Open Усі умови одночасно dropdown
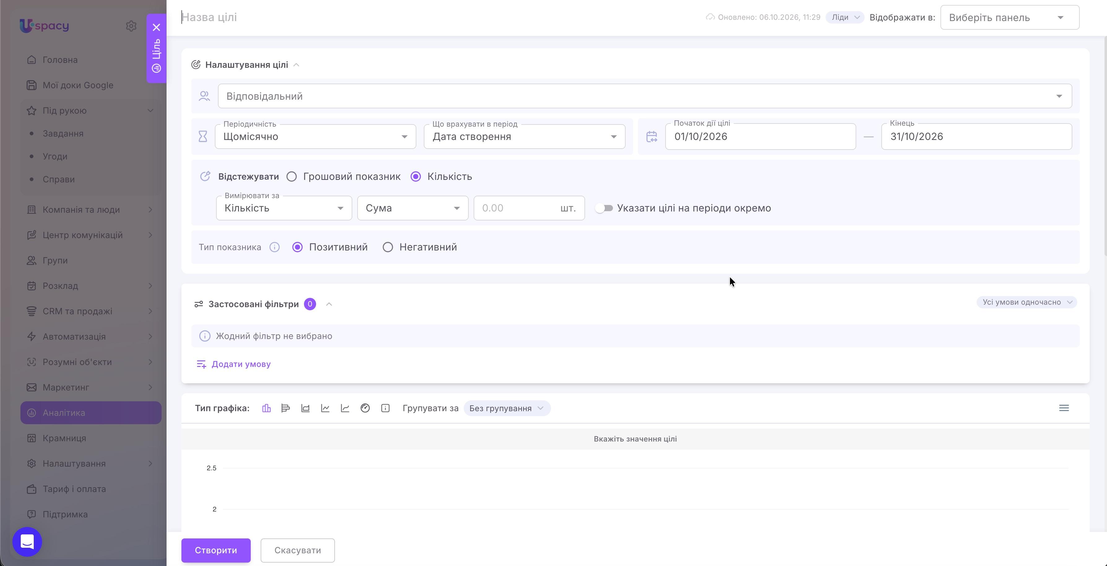The image size is (1107, 566). [1027, 303]
